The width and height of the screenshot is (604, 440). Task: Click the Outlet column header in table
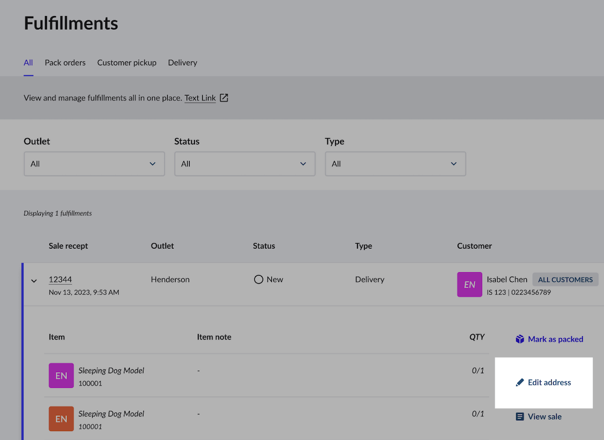163,246
